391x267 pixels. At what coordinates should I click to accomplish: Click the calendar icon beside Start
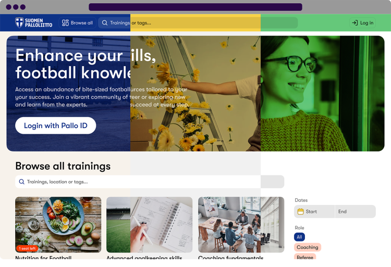pyautogui.click(x=300, y=211)
